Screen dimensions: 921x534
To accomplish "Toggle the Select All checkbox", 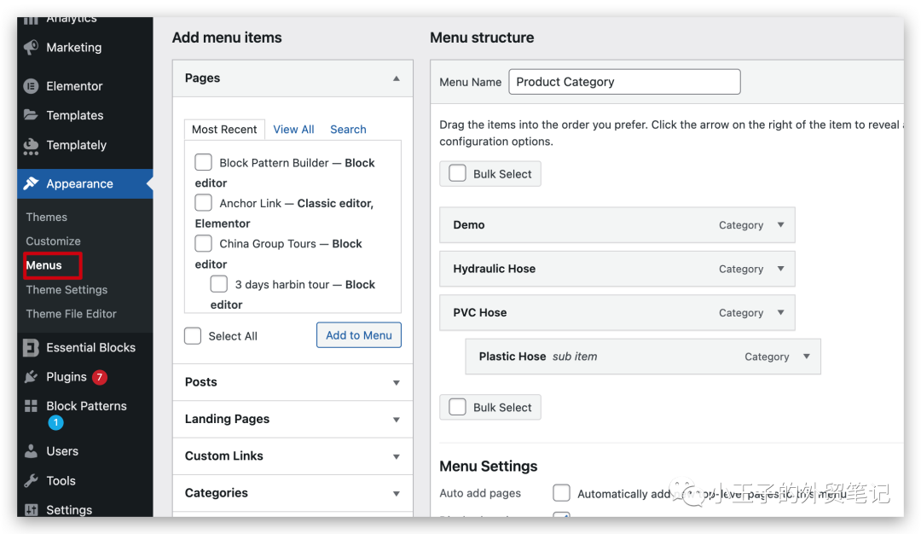I will [193, 336].
